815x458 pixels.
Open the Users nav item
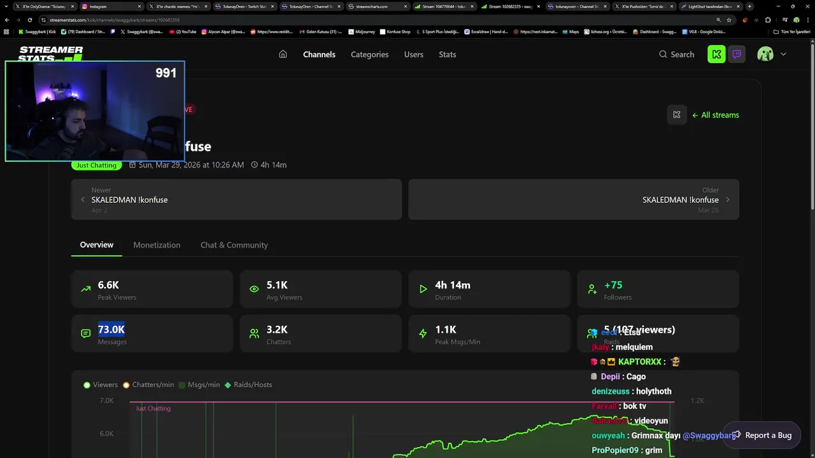[x=413, y=55]
